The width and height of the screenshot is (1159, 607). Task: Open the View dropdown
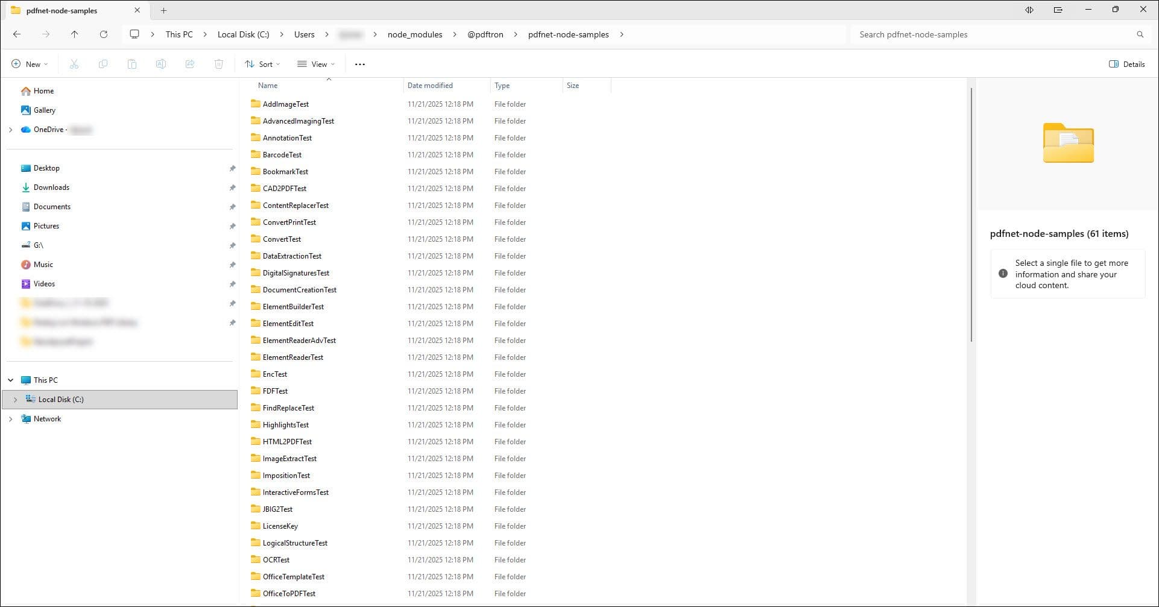click(315, 64)
